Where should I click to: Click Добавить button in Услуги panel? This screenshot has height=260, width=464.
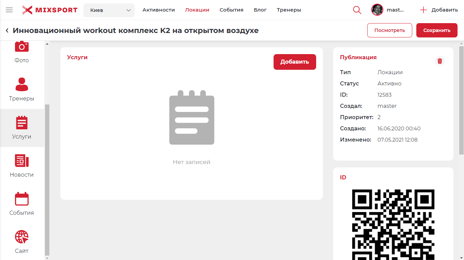click(x=294, y=62)
